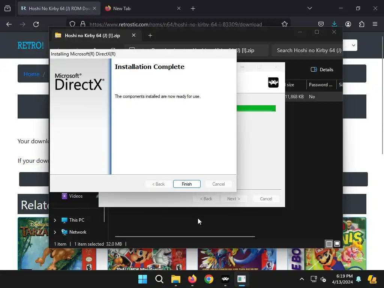Screen dimensions: 384x288
Task: Open Windows taskbar Search
Action: (159, 279)
